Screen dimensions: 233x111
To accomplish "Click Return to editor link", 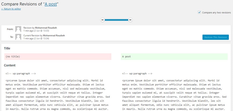I will pos(11,9).
